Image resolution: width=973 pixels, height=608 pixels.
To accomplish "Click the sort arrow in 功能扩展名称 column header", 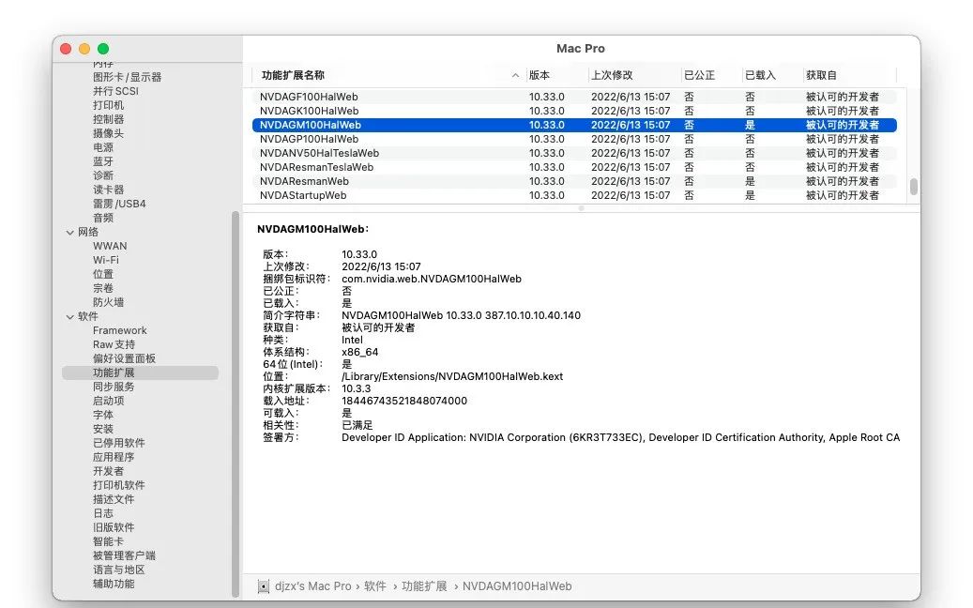I will point(515,75).
